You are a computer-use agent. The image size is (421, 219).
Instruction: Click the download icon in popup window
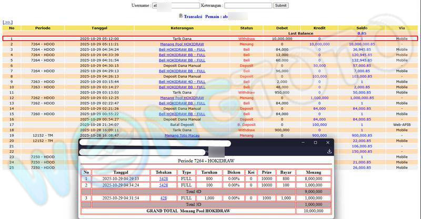click(329, 151)
